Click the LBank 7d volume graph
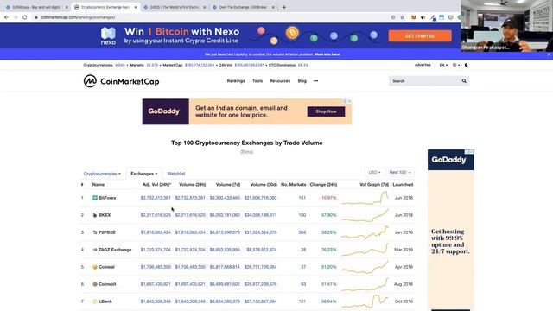 pos(365,301)
